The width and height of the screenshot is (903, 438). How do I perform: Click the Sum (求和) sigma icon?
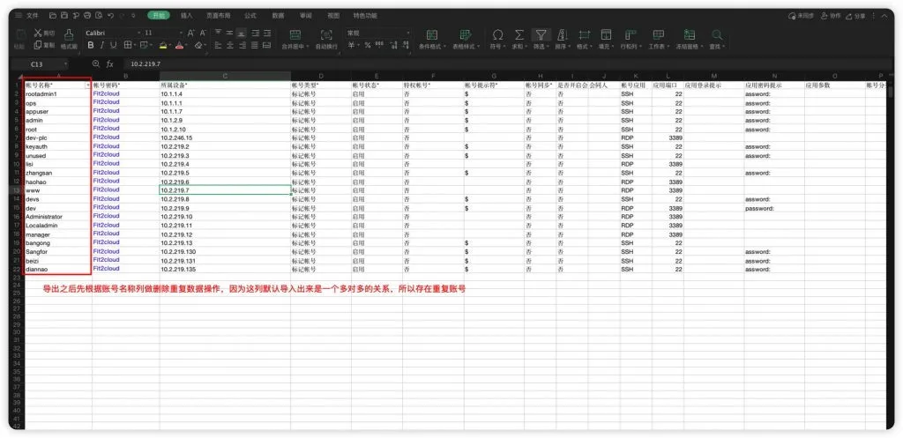coord(519,34)
